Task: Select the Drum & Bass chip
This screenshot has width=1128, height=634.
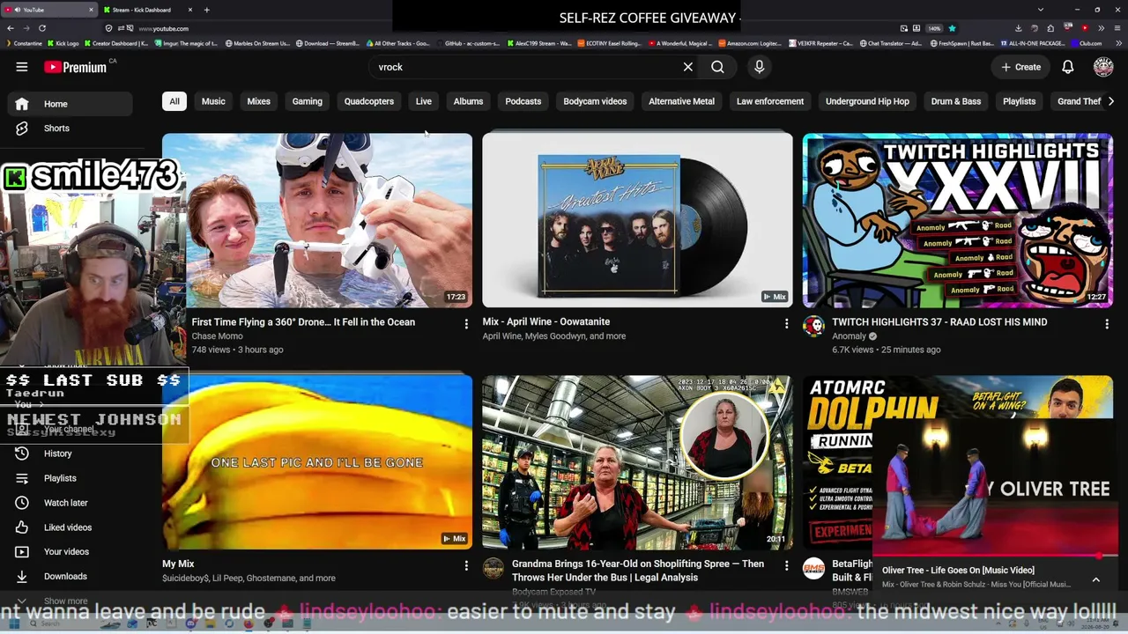Action: pyautogui.click(x=955, y=101)
